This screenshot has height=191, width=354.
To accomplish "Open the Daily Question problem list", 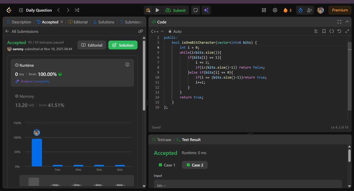I will [x=35, y=10].
